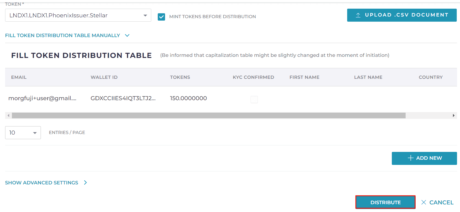This screenshot has height=212, width=460.
Task: Open the Token dropdown LNDX1.LNDX1.PhoenixIssuer.Stellar
Action: click(x=78, y=15)
